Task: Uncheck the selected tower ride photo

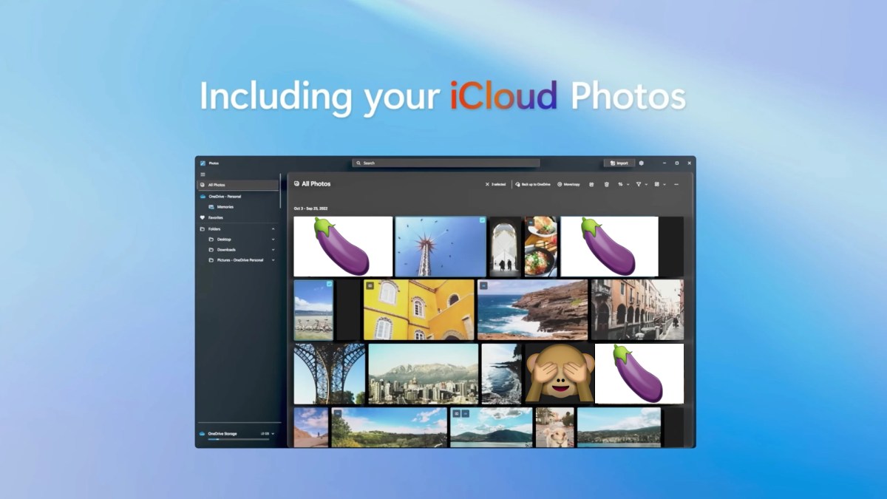Action: [x=482, y=220]
